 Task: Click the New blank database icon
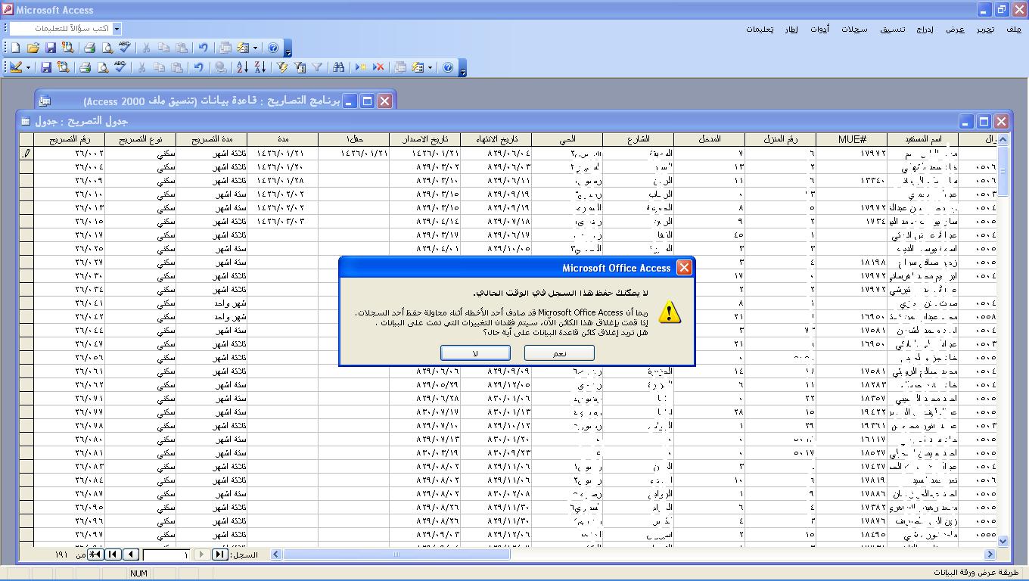tap(15, 48)
